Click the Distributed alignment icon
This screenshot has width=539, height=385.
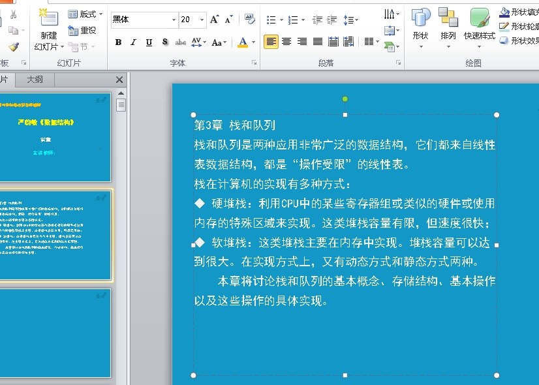(333, 42)
